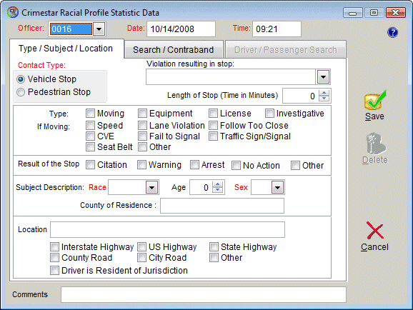Check the Follow Too Close checkbox
Screen dimensions: 413x310
pos(213,126)
